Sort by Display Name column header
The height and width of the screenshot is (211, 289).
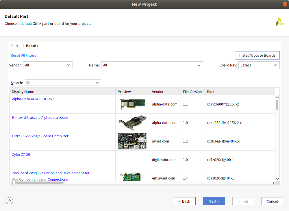click(x=62, y=92)
